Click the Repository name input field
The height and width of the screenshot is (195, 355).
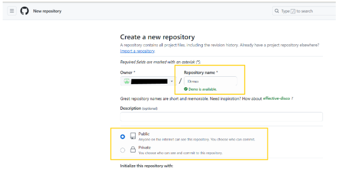(x=210, y=81)
